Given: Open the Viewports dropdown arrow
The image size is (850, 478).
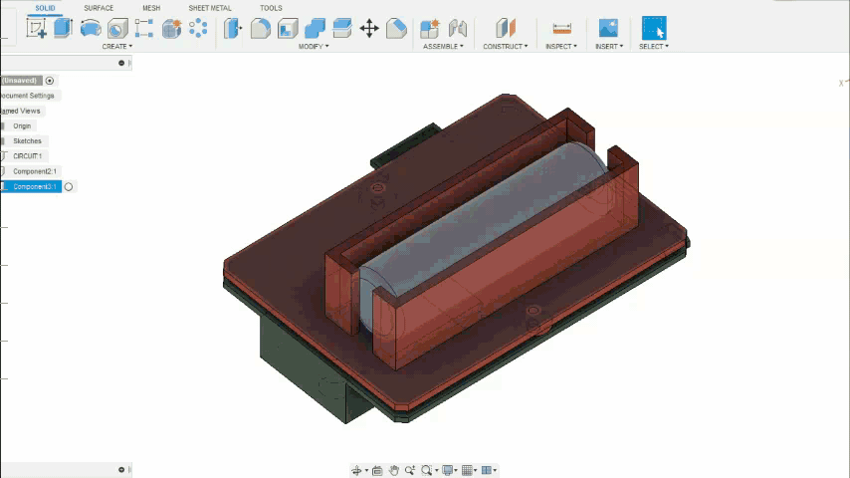Looking at the screenshot, I should click(495, 471).
